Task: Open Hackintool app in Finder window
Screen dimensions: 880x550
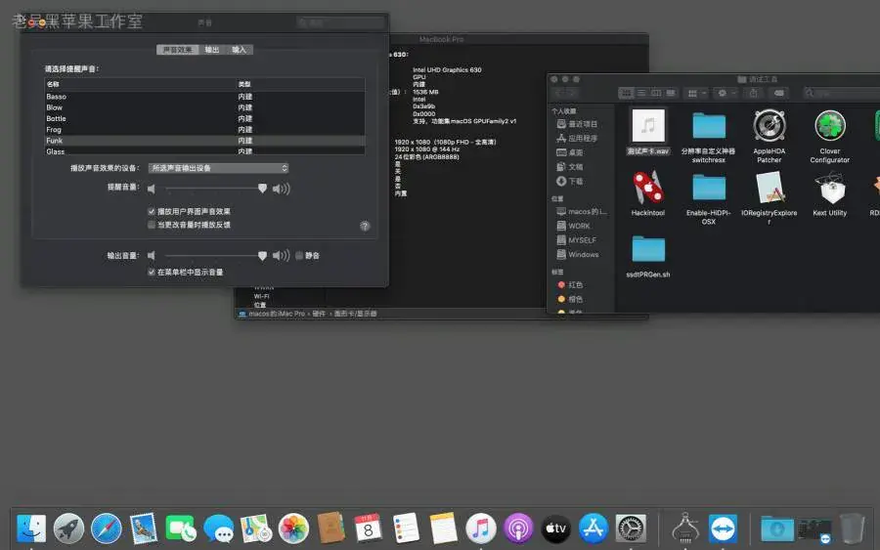Action: click(648, 188)
